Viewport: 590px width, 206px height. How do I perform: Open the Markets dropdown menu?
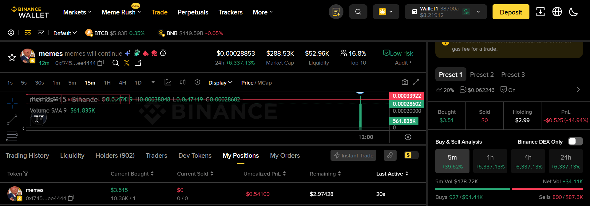pyautogui.click(x=77, y=12)
